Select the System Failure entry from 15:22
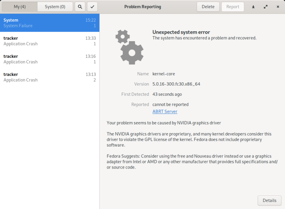This screenshot has height=209, width=285. click(50, 23)
